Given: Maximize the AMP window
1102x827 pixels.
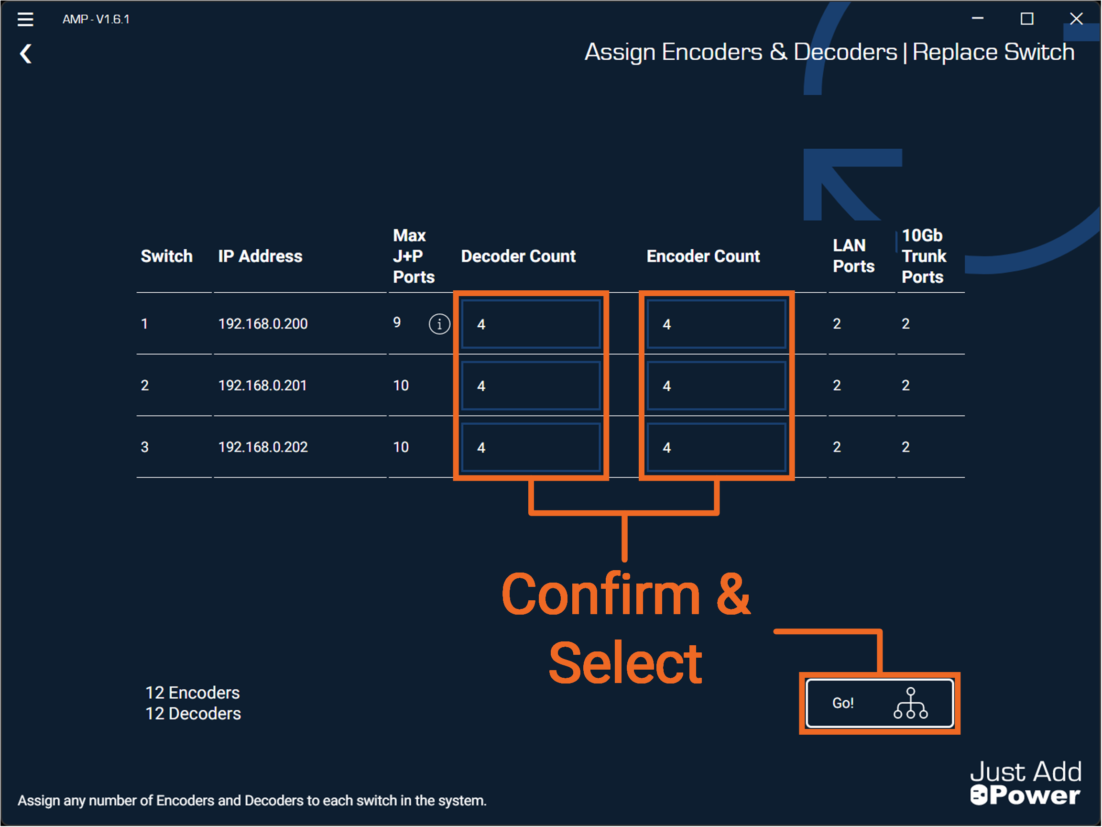Looking at the screenshot, I should (x=1027, y=19).
